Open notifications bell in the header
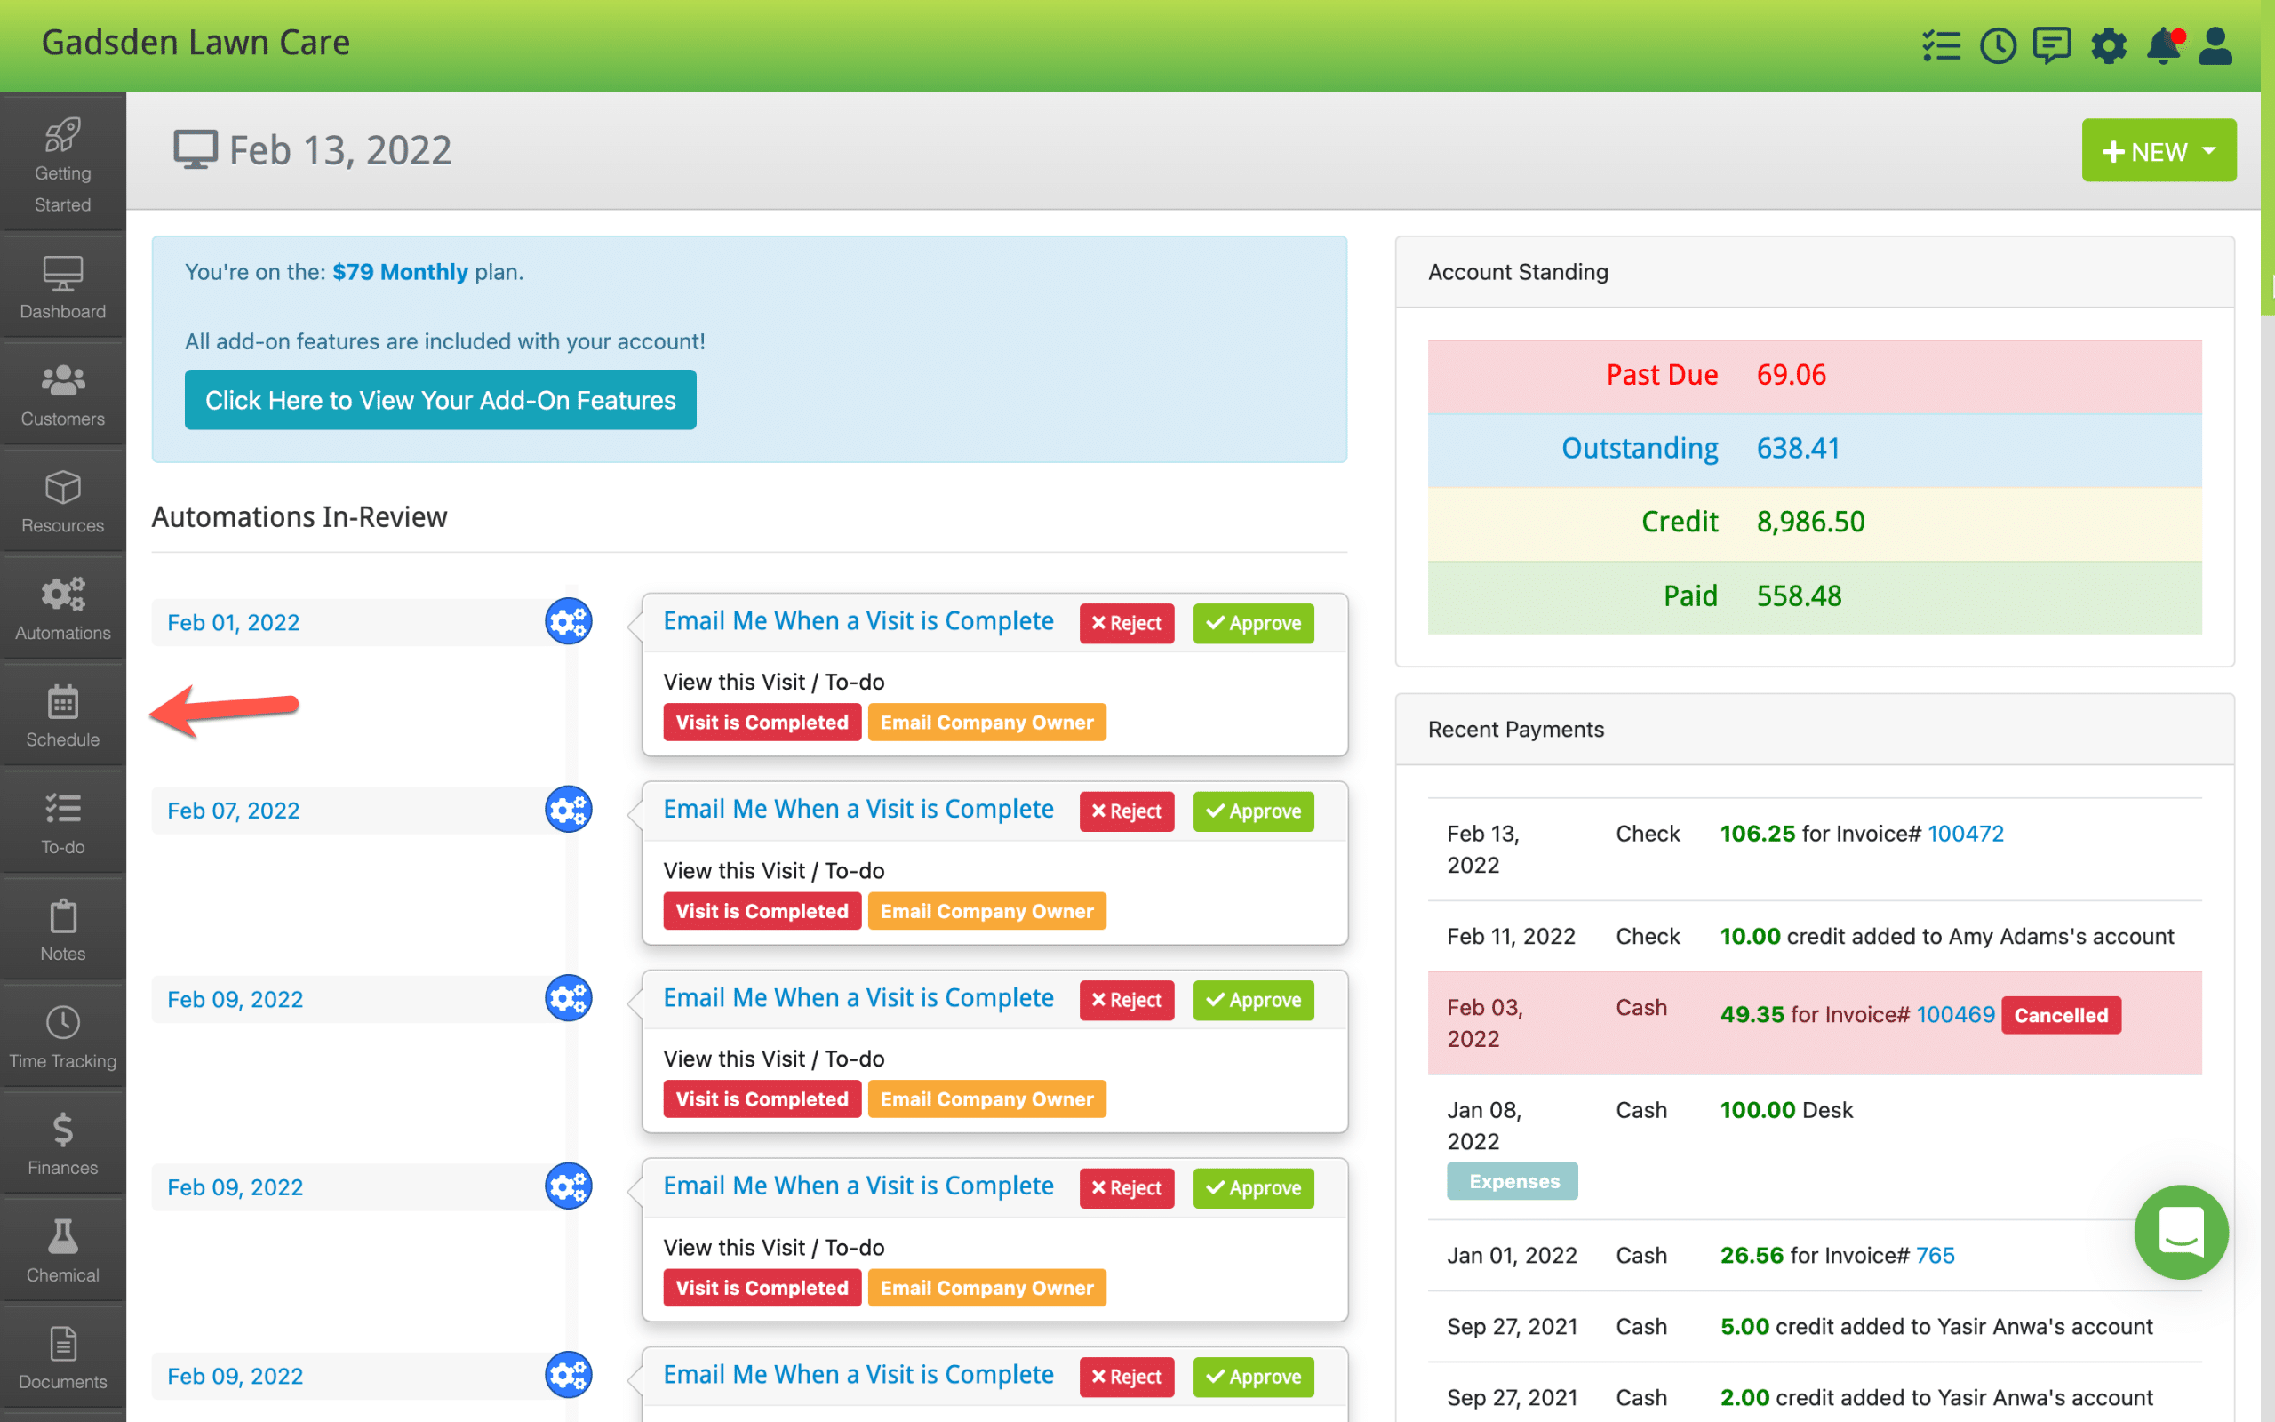This screenshot has width=2275, height=1422. pos(2164,45)
